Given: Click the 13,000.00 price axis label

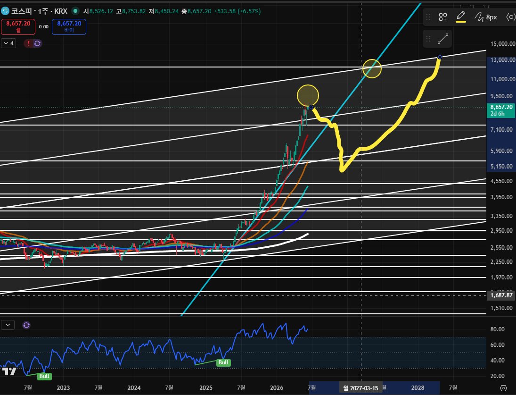Looking at the screenshot, I should pyautogui.click(x=503, y=59).
